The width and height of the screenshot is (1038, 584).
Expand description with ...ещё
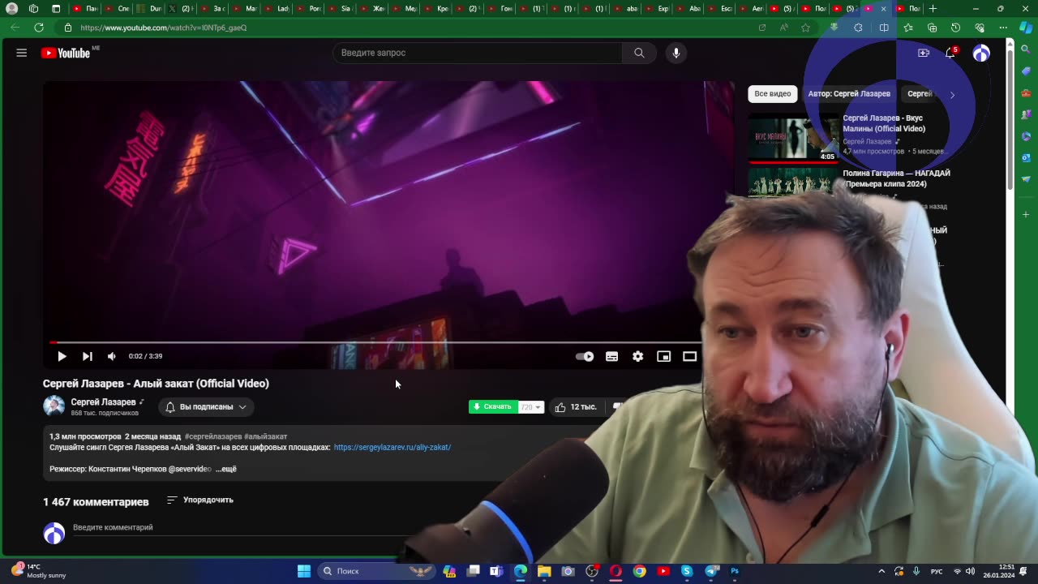pyautogui.click(x=226, y=469)
